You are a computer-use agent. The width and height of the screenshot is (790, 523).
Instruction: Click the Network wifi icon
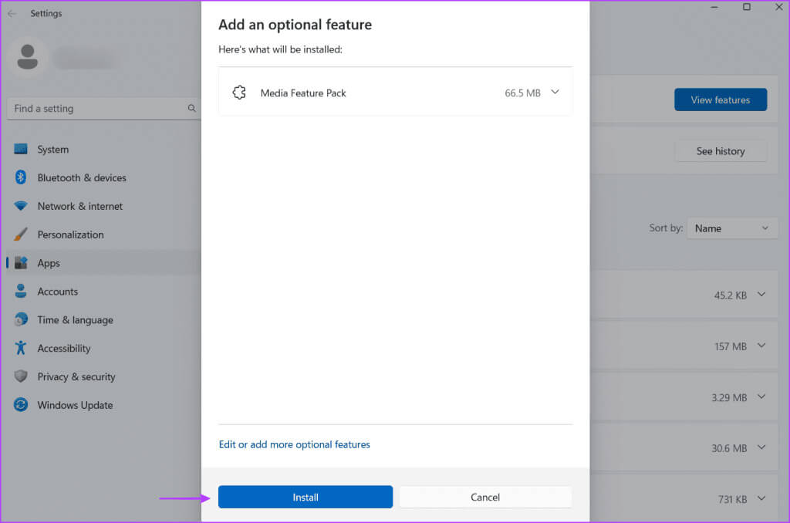21,206
